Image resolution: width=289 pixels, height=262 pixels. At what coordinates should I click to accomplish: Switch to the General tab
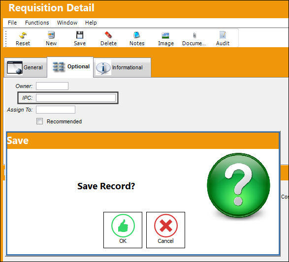pos(26,67)
